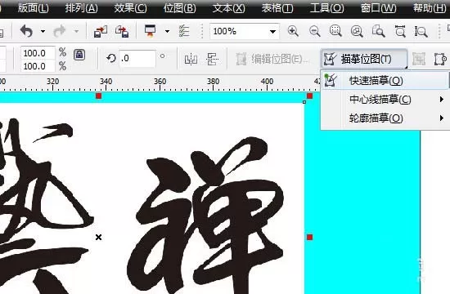The height and width of the screenshot is (294, 450).
Task: Zoom to all objects icon
Action: point(357,31)
